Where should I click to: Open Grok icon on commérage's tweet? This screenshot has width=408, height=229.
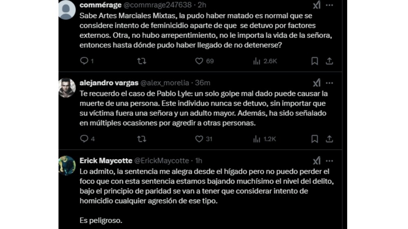(317, 5)
